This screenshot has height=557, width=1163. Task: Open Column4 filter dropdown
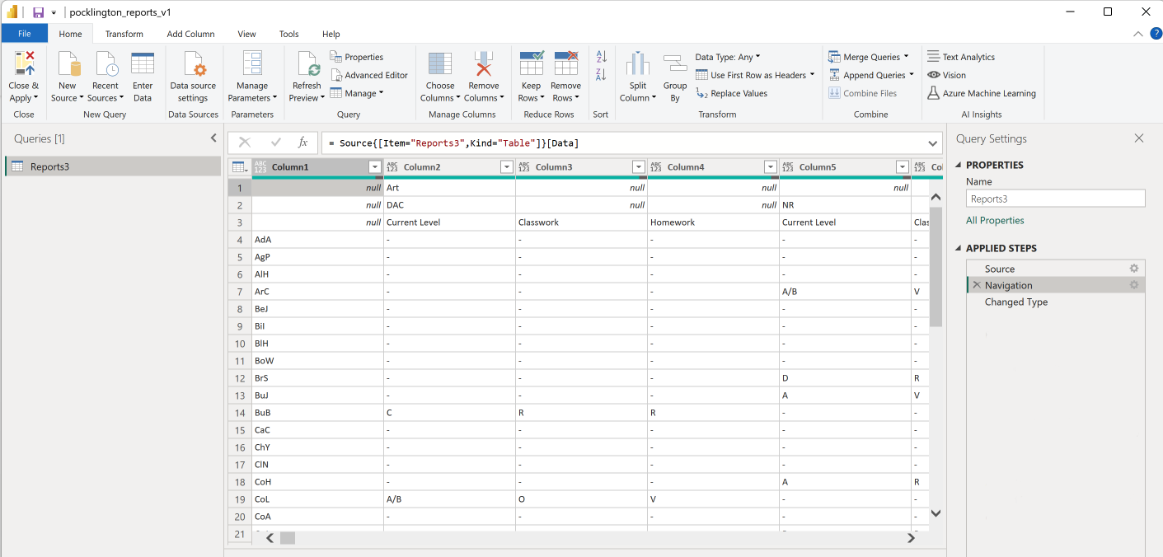point(771,167)
